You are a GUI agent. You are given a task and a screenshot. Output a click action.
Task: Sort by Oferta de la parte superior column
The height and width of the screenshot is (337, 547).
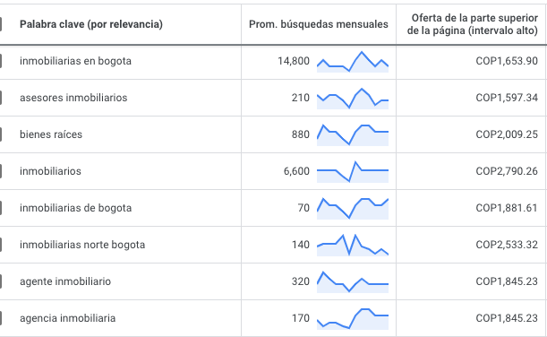click(x=473, y=24)
